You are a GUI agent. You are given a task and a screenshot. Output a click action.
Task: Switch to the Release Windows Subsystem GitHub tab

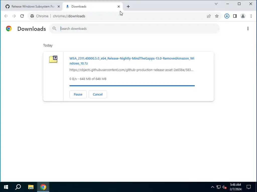click(31, 6)
